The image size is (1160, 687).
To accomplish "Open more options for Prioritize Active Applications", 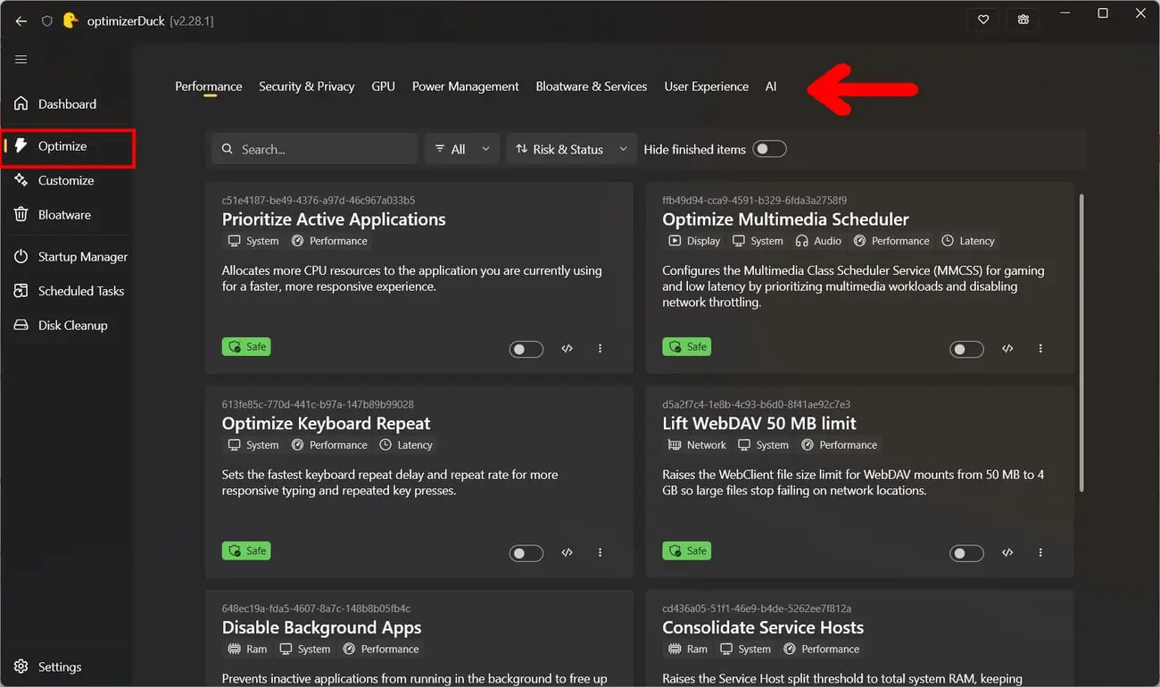I will 600,349.
